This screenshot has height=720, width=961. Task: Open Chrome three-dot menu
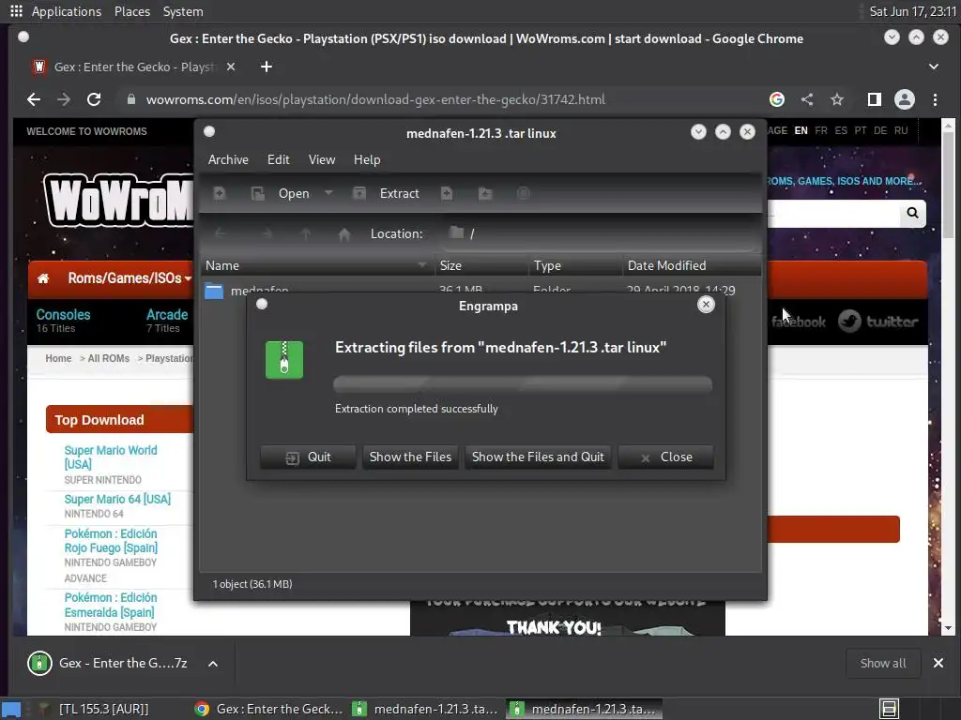(x=935, y=99)
